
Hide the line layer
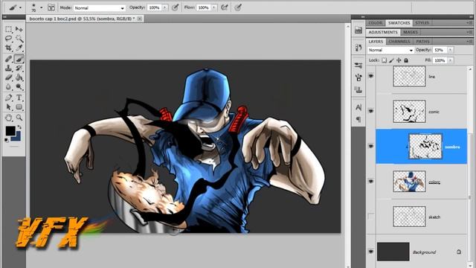[x=371, y=76]
